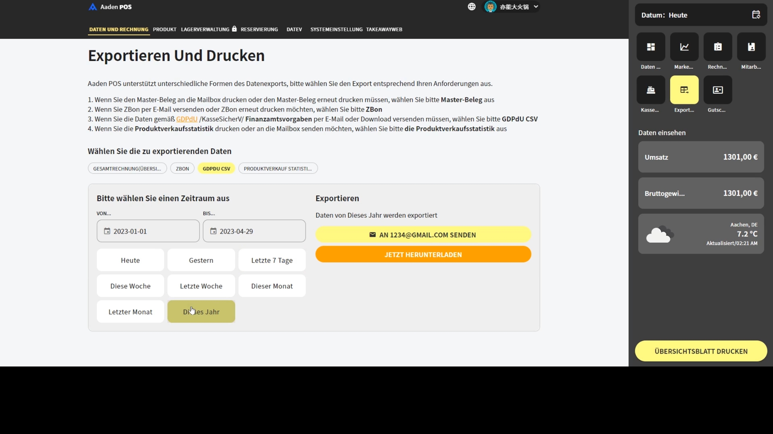This screenshot has width=773, height=434.
Task: Expand the user account dropdown arrow
Action: tap(536, 7)
